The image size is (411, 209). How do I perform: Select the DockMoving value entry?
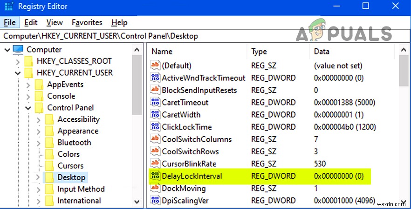(x=184, y=188)
